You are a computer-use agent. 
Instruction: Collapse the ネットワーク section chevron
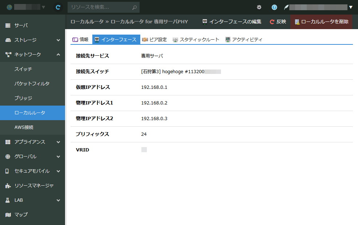coord(59,54)
